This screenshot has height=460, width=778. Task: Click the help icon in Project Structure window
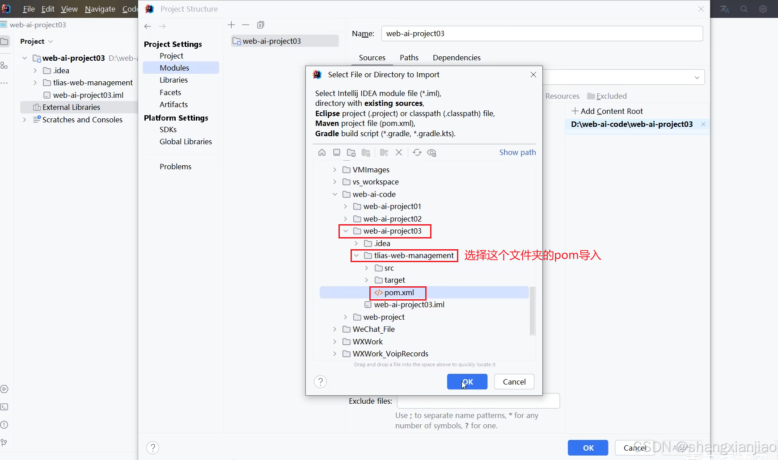point(153,447)
